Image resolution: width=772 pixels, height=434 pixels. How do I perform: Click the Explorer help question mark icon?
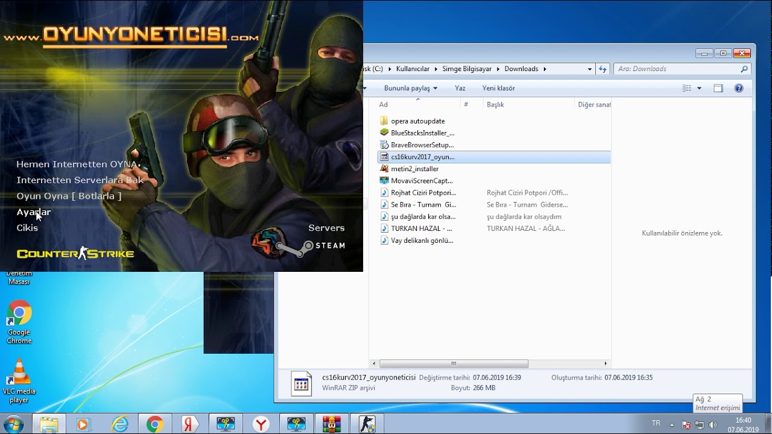(x=739, y=88)
